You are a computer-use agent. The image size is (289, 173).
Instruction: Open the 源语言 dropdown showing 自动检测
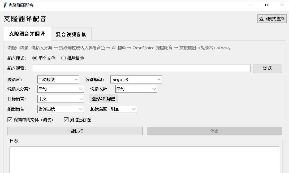click(x=58, y=79)
